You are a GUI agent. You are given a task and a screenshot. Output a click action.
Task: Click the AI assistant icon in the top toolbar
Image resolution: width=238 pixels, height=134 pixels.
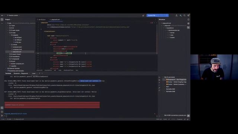(x=180, y=16)
